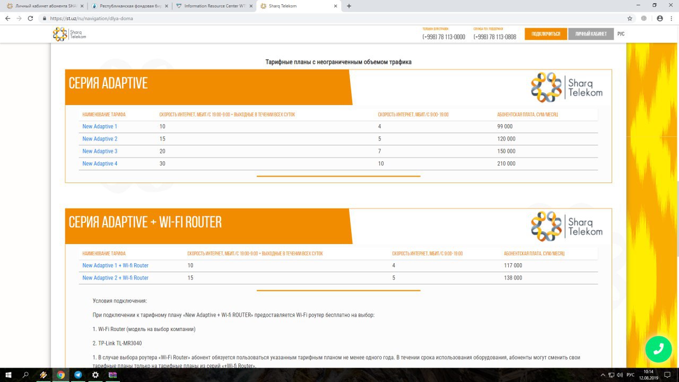Open the Chrome profile avatar
Viewport: 679px width, 382px height.
pyautogui.click(x=659, y=18)
